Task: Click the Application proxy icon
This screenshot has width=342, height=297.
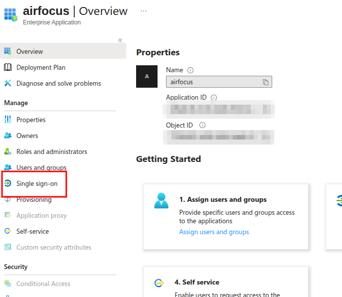Action: coord(7,215)
